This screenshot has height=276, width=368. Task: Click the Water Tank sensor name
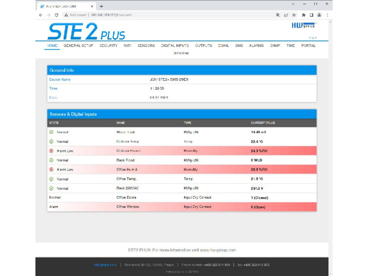(126, 132)
